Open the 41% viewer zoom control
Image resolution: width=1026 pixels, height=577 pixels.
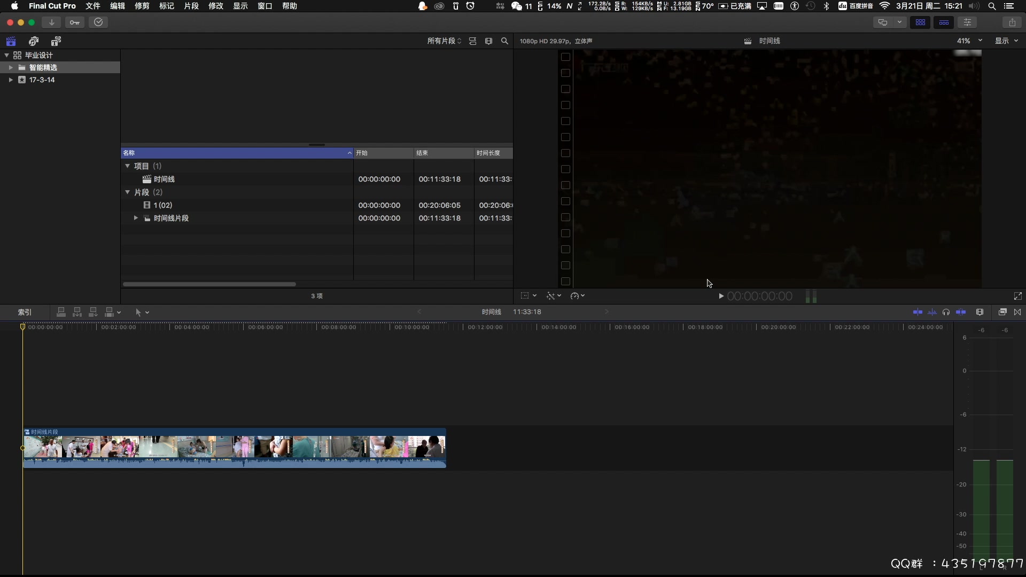967,41
